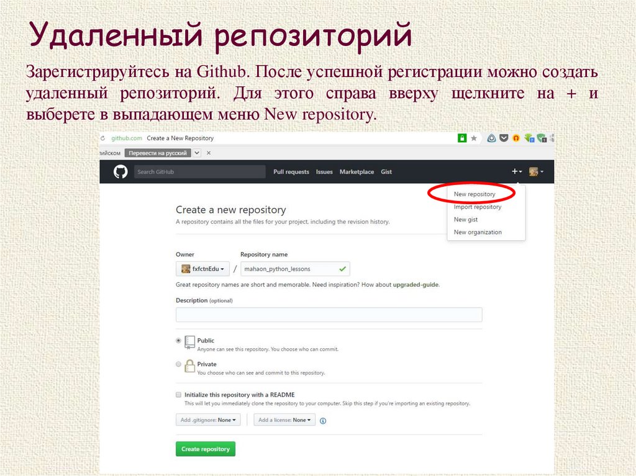Screen dimensions: 636x476
Task: Choose New organization from the menu
Action: [x=478, y=232]
